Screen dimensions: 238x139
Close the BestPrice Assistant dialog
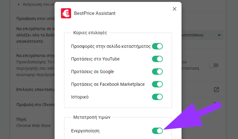coord(175,9)
